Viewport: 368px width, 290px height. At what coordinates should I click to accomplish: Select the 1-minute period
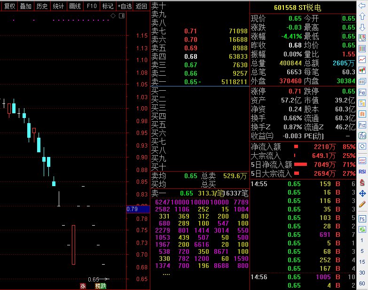(x=362, y=240)
